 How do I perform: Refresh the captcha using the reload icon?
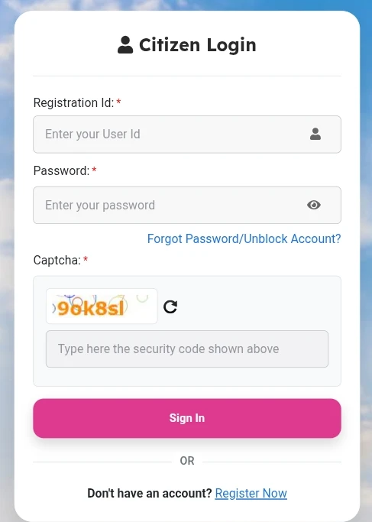[x=170, y=306]
